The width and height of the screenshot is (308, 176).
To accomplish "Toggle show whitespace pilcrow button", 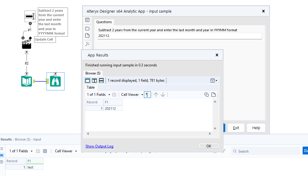I will (147, 95).
